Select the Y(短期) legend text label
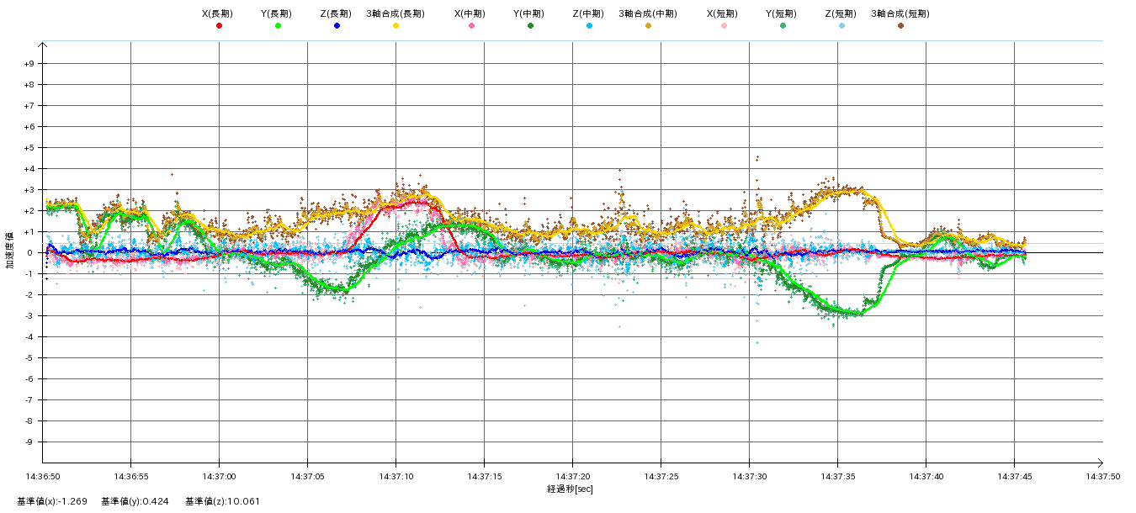This screenshot has width=1136, height=513. [781, 13]
